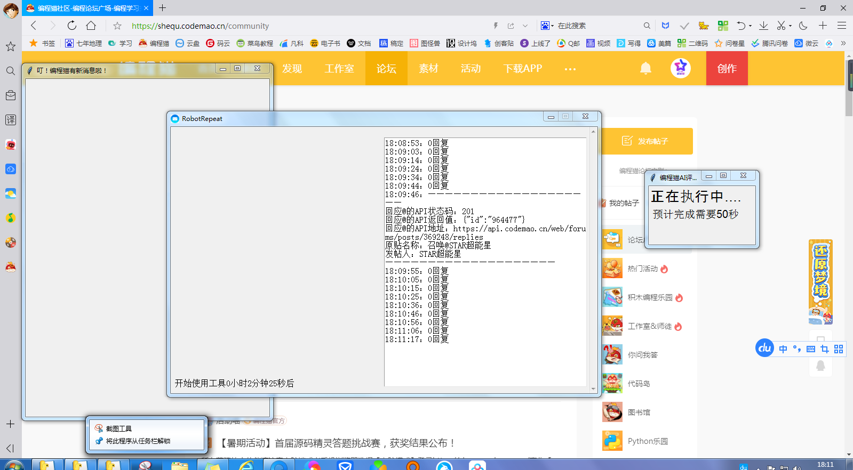Open the 菜鸟教程 bookmark

click(255, 43)
